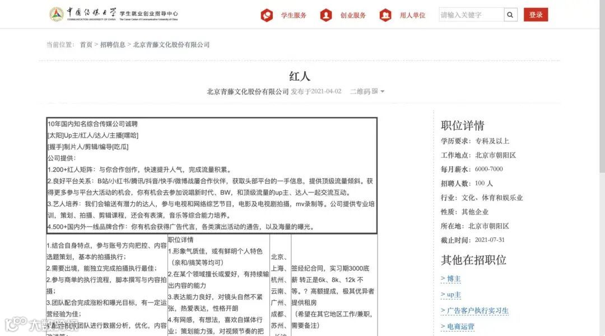
Task: Click the line starting 1.200+红人矩阵
Action: click(x=139, y=170)
